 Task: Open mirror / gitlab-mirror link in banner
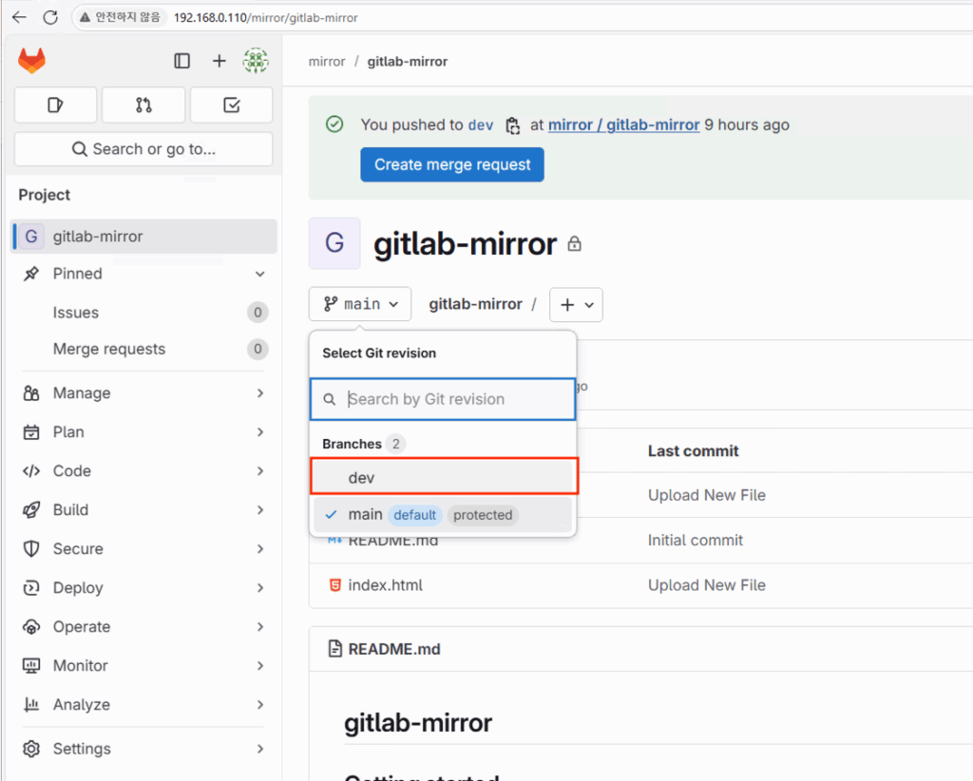pyautogui.click(x=623, y=124)
